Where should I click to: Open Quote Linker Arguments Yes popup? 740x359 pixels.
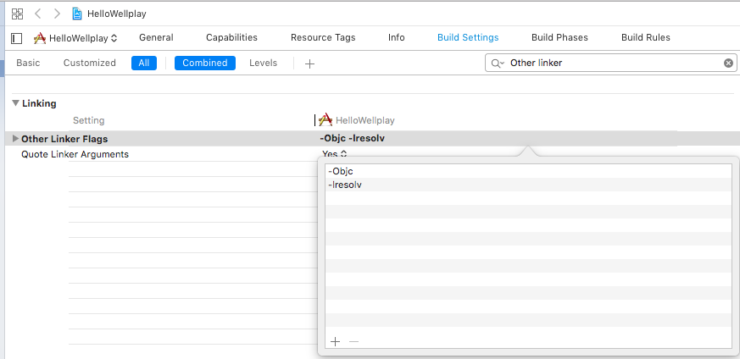335,154
